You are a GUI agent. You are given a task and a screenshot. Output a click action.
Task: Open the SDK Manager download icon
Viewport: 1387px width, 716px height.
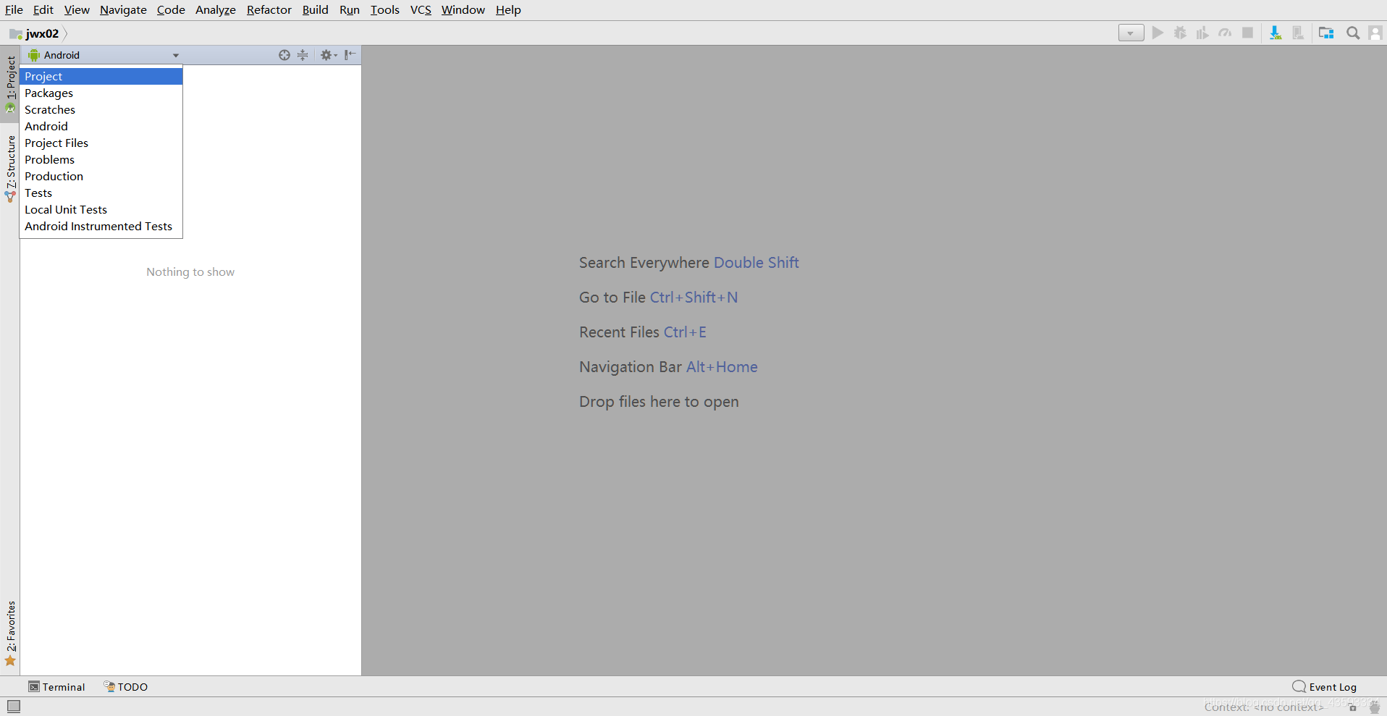1276,33
